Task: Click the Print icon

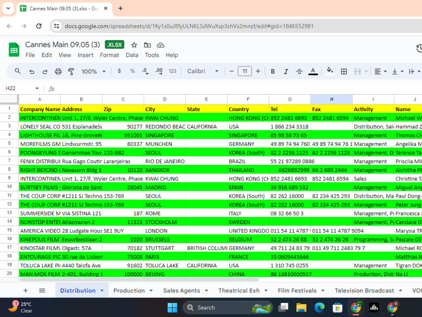Action: [x=58, y=71]
